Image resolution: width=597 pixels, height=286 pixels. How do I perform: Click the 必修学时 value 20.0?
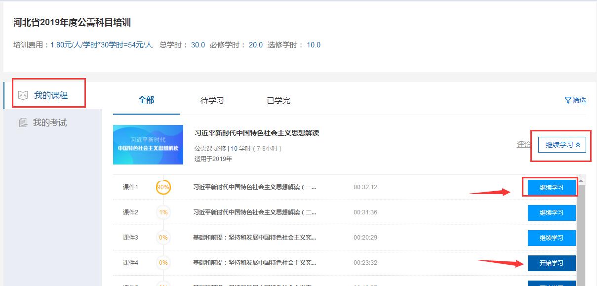[x=256, y=45]
